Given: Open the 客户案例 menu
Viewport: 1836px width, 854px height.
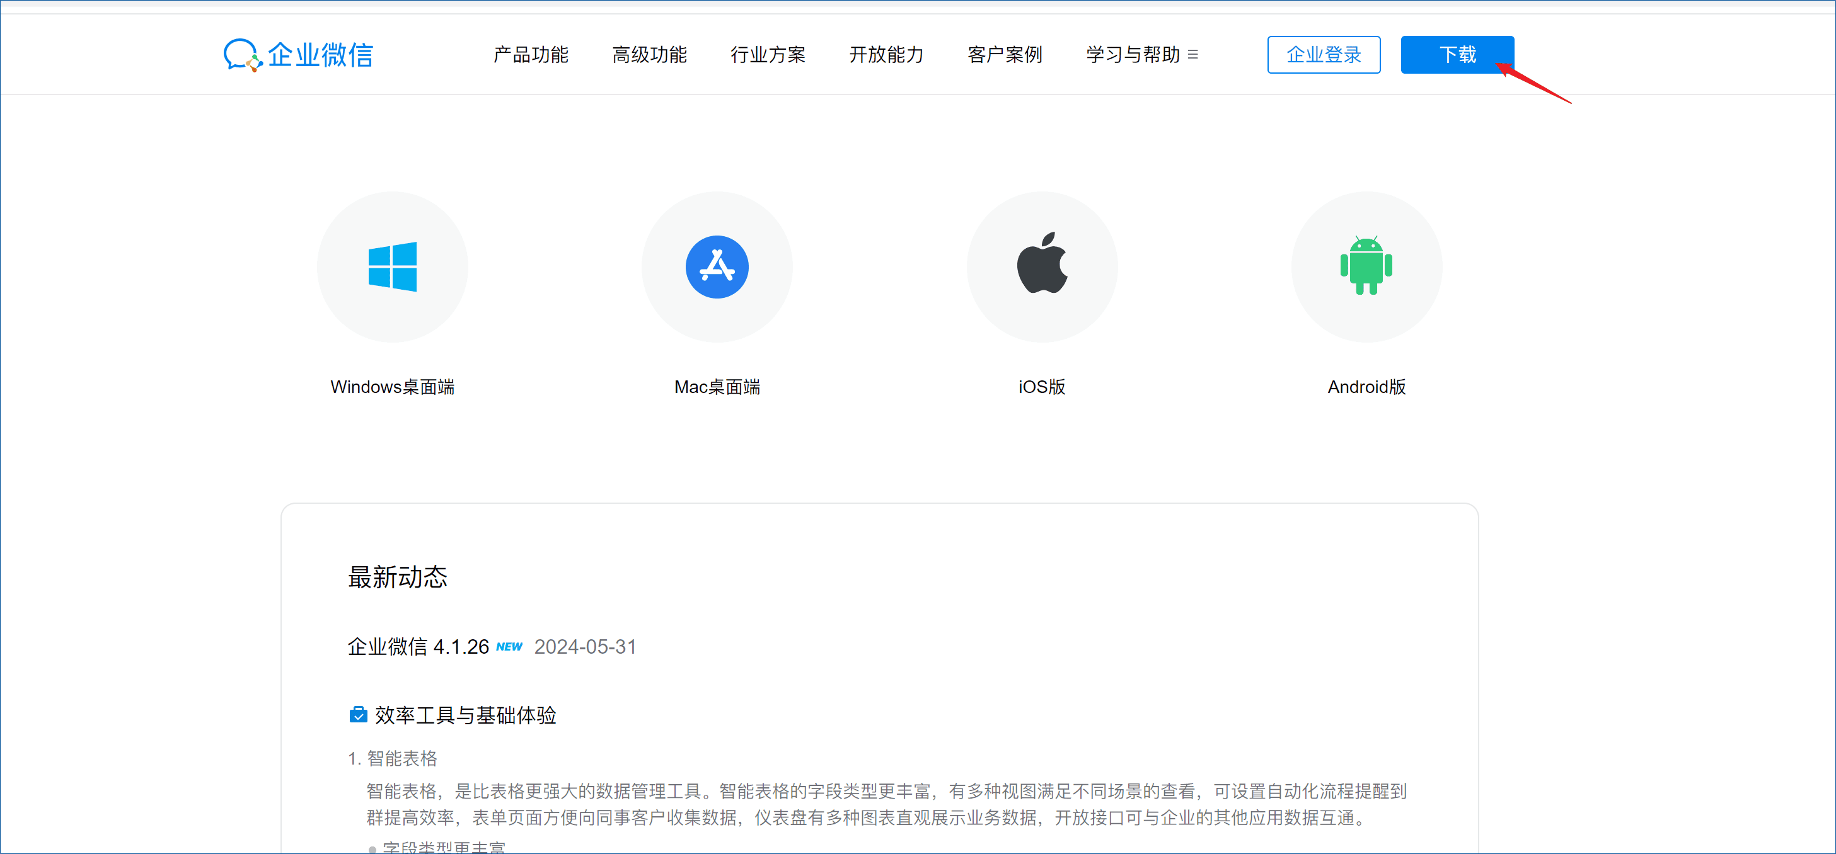Looking at the screenshot, I should click(x=1005, y=55).
